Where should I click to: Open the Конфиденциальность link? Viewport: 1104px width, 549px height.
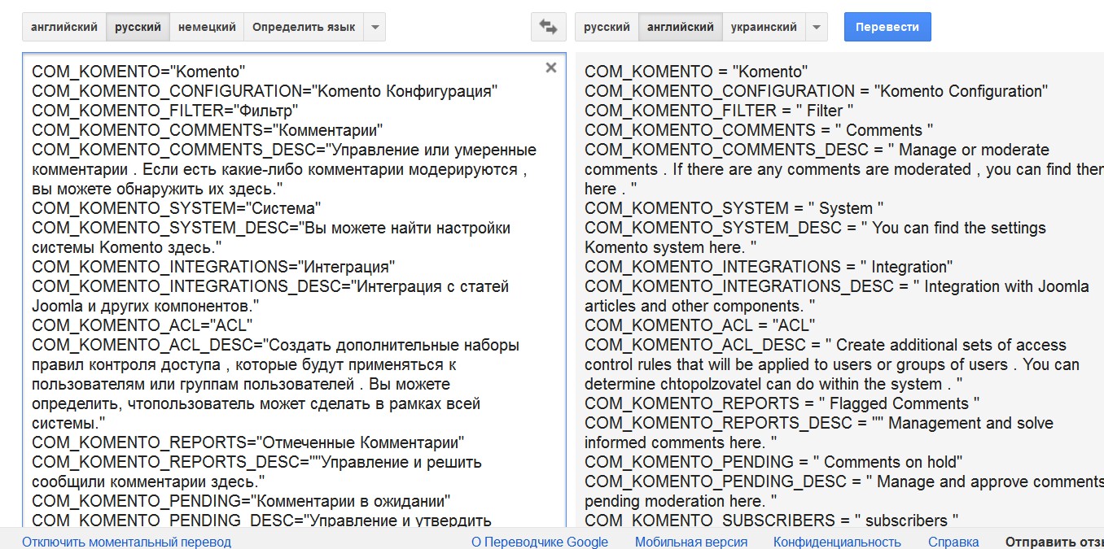pyautogui.click(x=837, y=542)
